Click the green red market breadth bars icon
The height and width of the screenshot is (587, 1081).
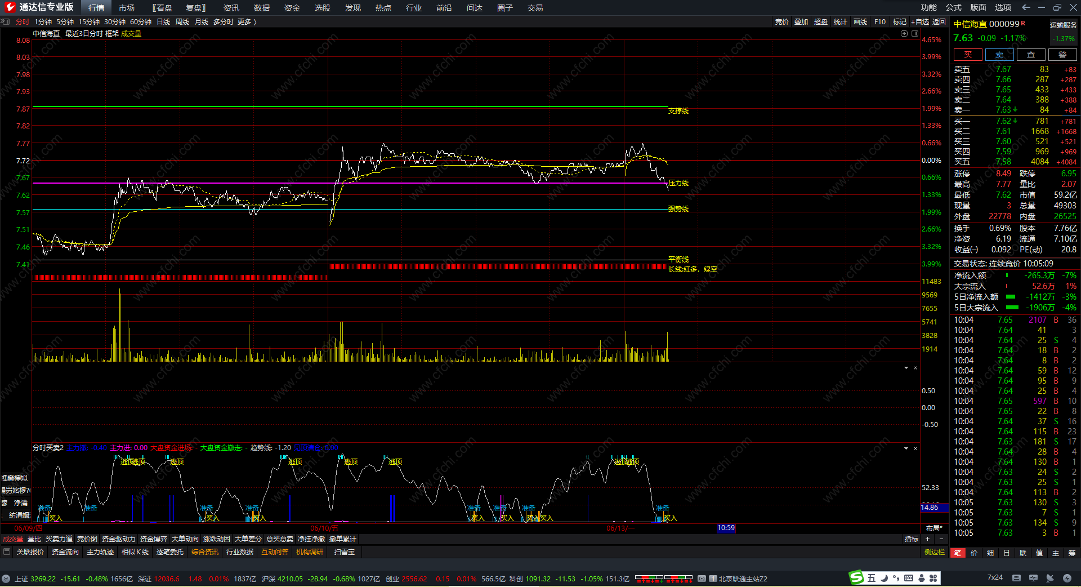664,578
